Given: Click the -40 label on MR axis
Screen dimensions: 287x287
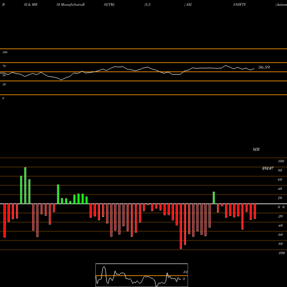Looking at the screenshot, I should pyautogui.click(x=280, y=226).
